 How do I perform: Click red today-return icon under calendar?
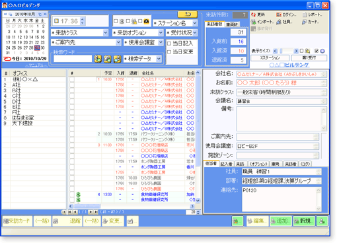coord(7,59)
